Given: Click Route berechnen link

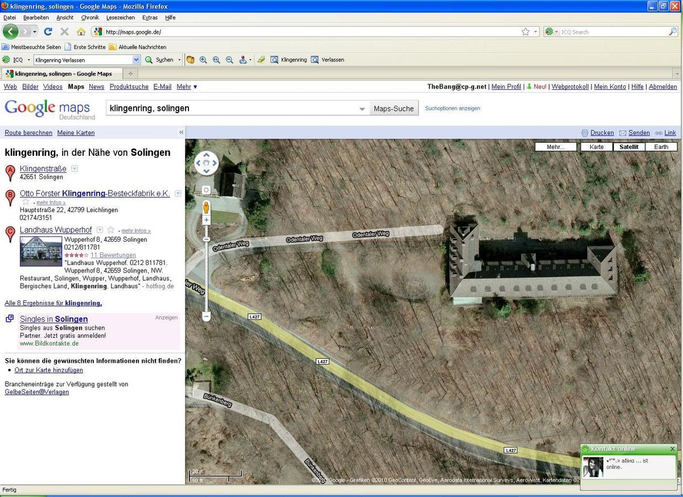Looking at the screenshot, I should [x=28, y=132].
